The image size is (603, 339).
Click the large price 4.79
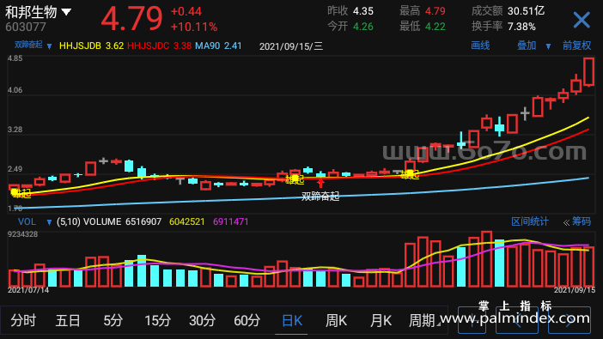pos(132,18)
